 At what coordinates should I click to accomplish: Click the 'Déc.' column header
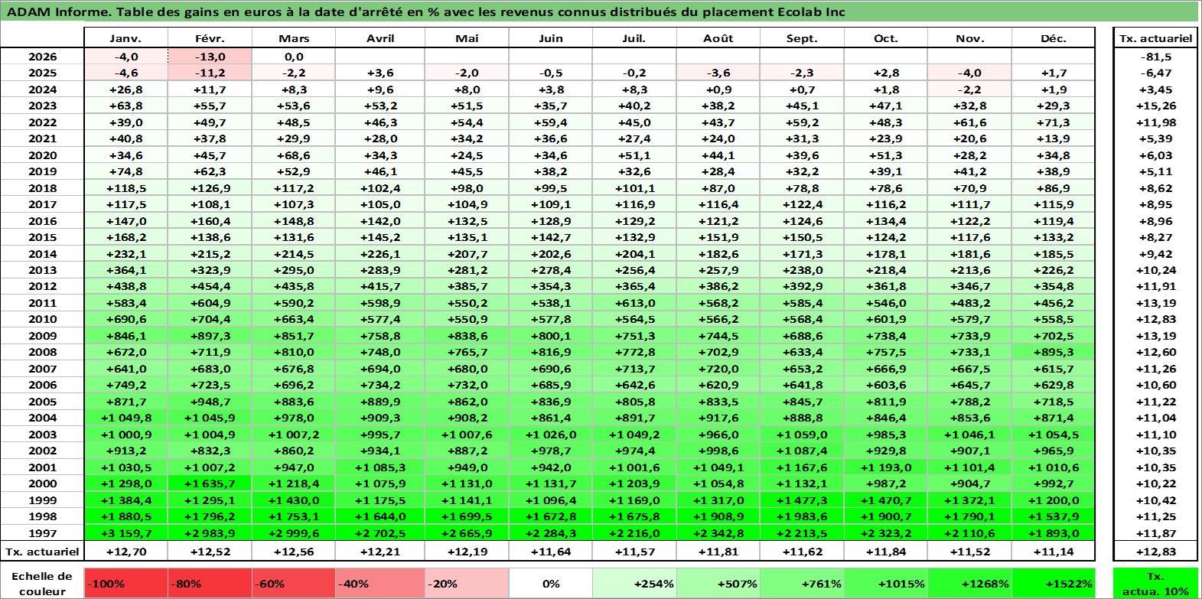[1054, 38]
